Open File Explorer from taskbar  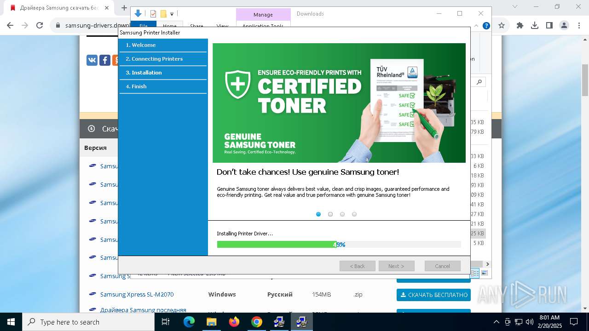click(212, 322)
